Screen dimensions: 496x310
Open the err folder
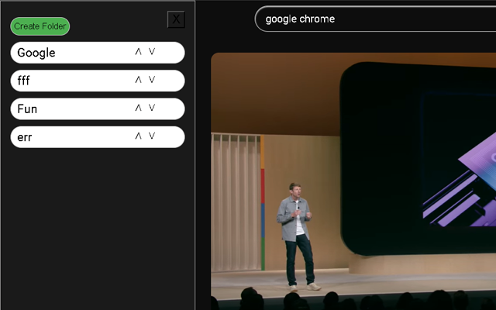(98, 137)
